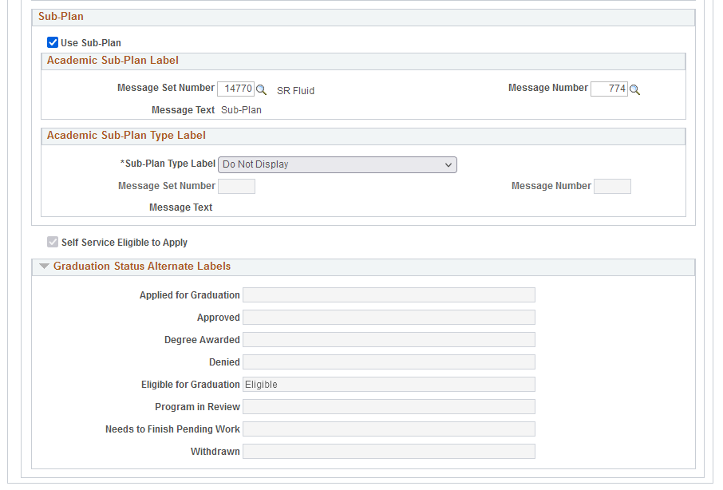
Task: Click the Sub-Plan Type Message Set Number field
Action: [x=236, y=186]
